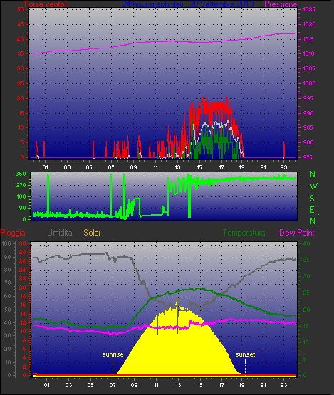Click the S compass direction label

pos(313,199)
